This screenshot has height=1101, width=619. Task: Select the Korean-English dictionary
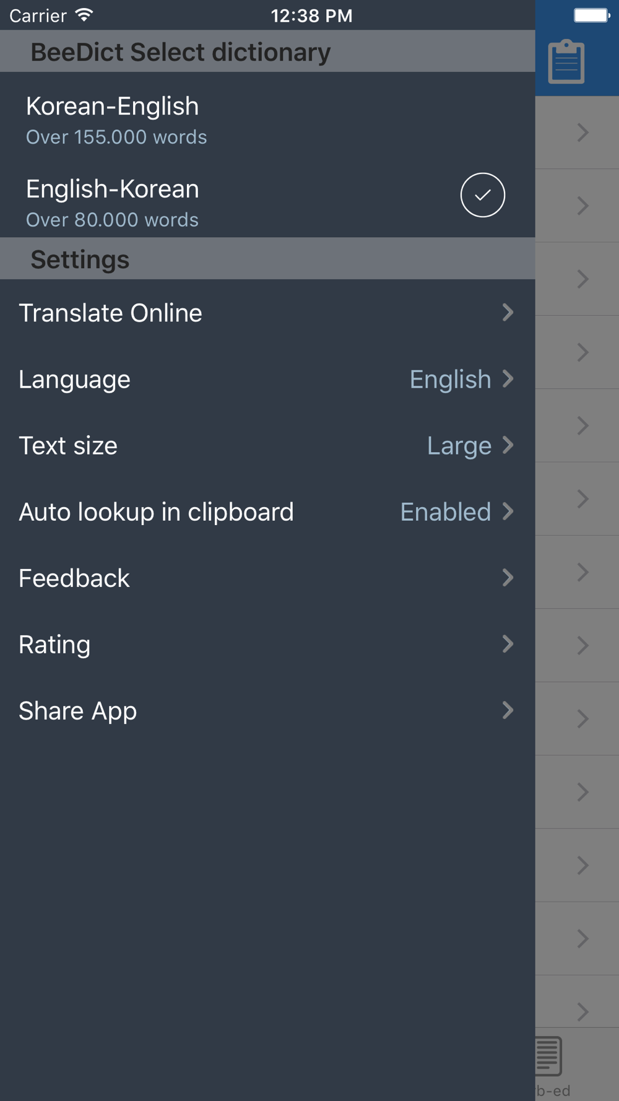point(267,120)
